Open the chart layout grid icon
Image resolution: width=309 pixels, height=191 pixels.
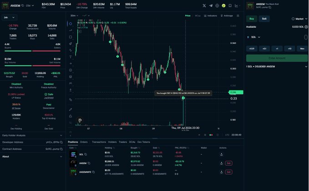[238, 16]
